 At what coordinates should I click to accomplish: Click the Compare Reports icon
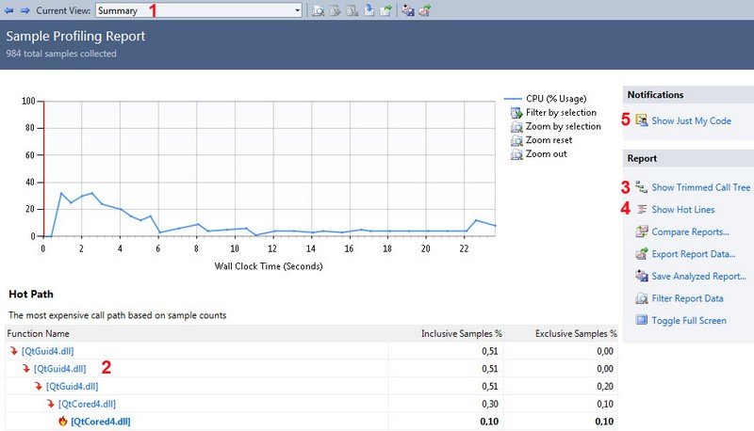[642, 231]
